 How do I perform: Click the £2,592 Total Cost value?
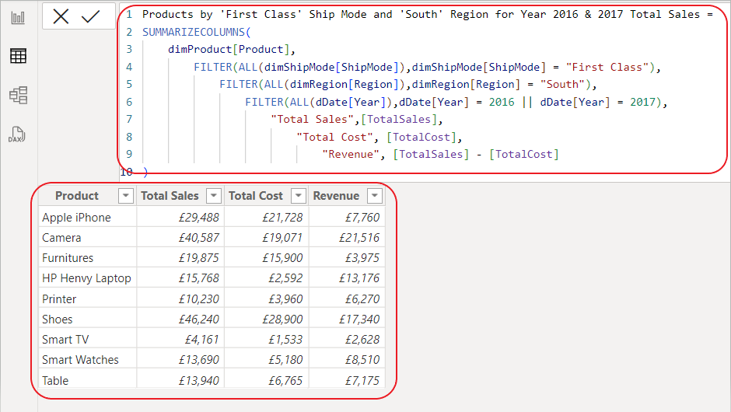[285, 278]
